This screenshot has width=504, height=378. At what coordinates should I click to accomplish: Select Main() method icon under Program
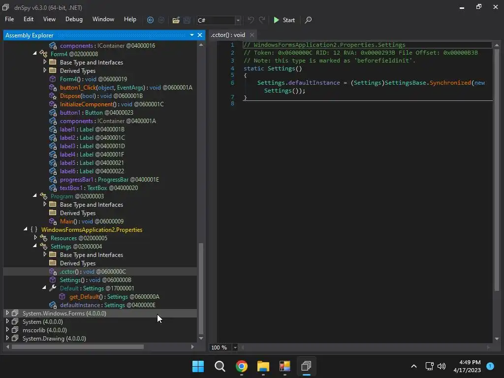click(x=53, y=221)
